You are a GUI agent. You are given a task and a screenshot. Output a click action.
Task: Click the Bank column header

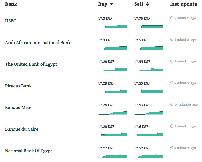11,4
